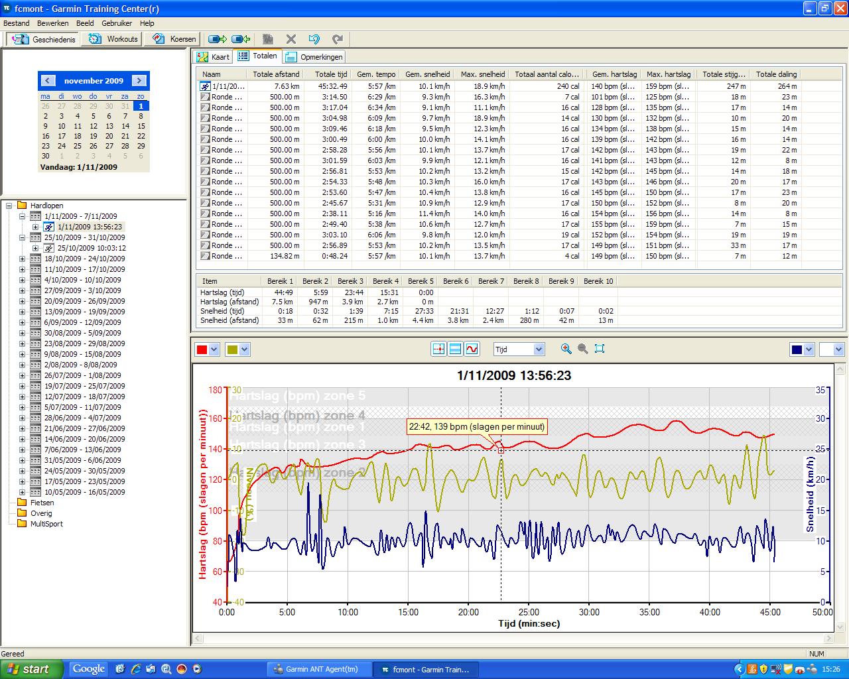The height and width of the screenshot is (679, 849).
Task: Click the red heart rate color swatch
Action: 202,349
